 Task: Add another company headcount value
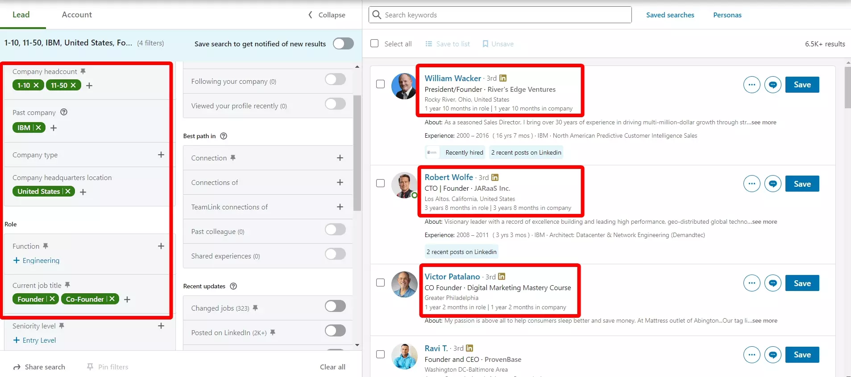89,86
